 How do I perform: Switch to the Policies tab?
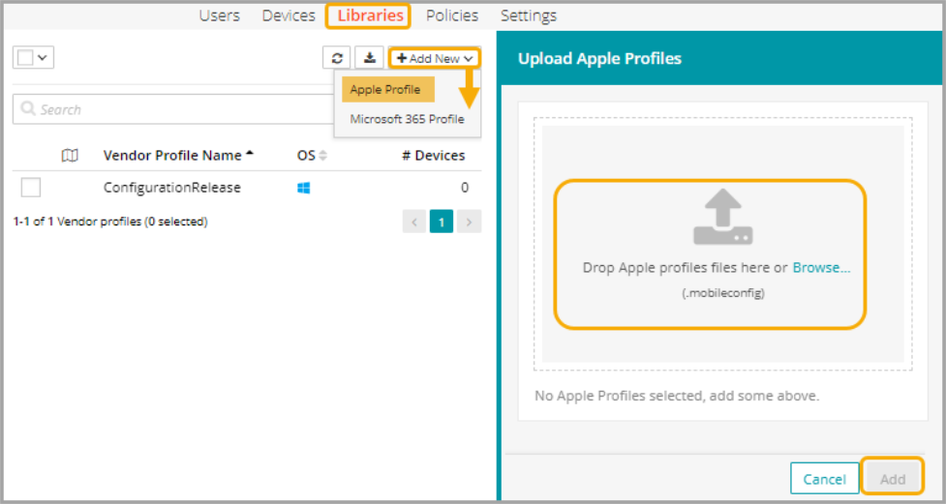(452, 15)
